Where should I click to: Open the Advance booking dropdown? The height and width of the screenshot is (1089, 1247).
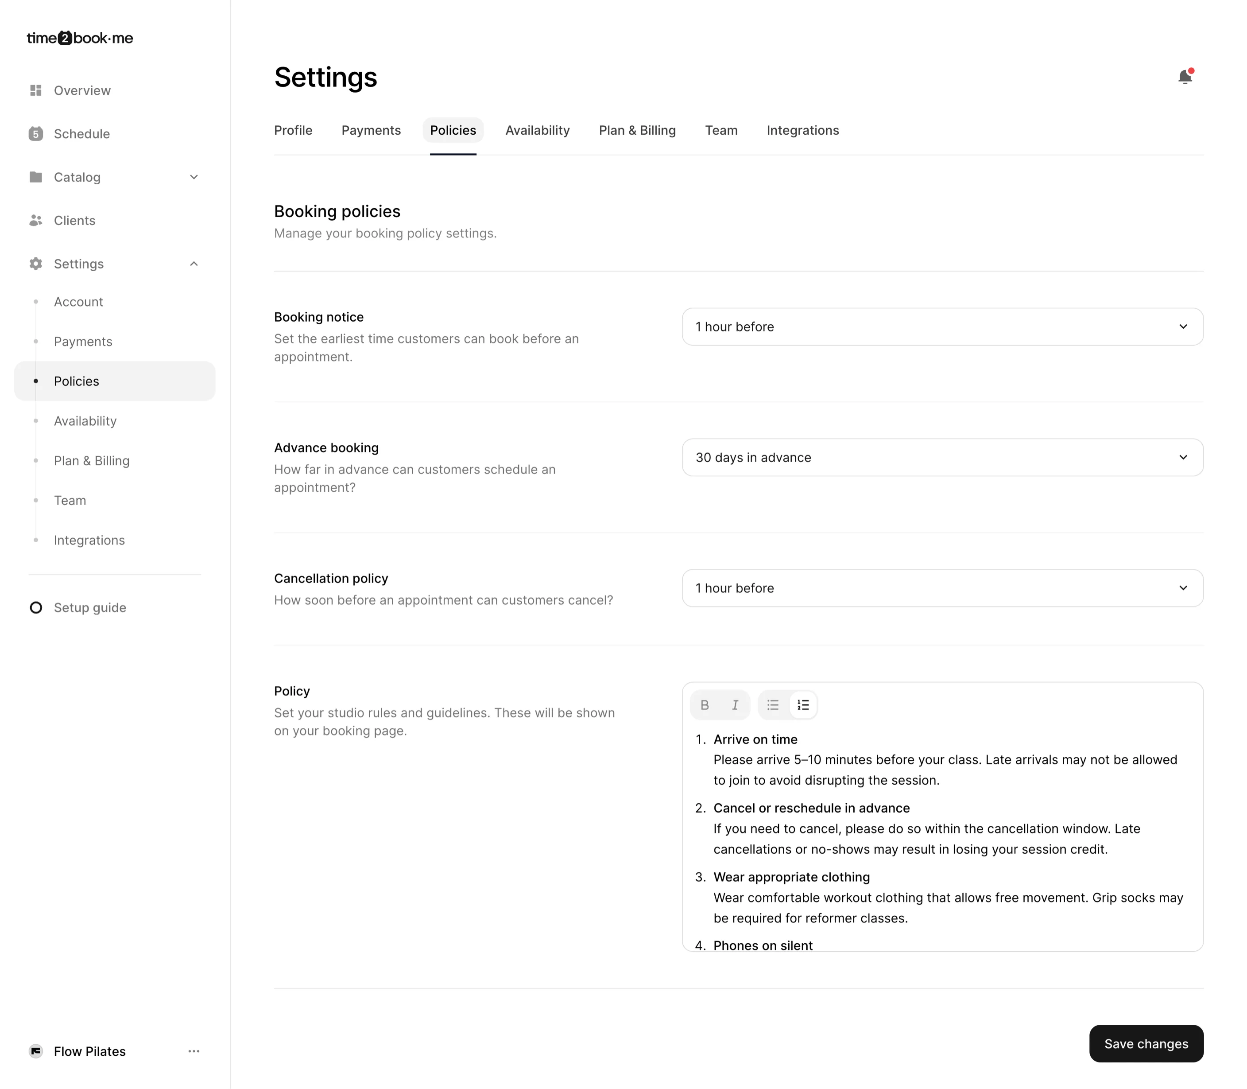point(942,458)
